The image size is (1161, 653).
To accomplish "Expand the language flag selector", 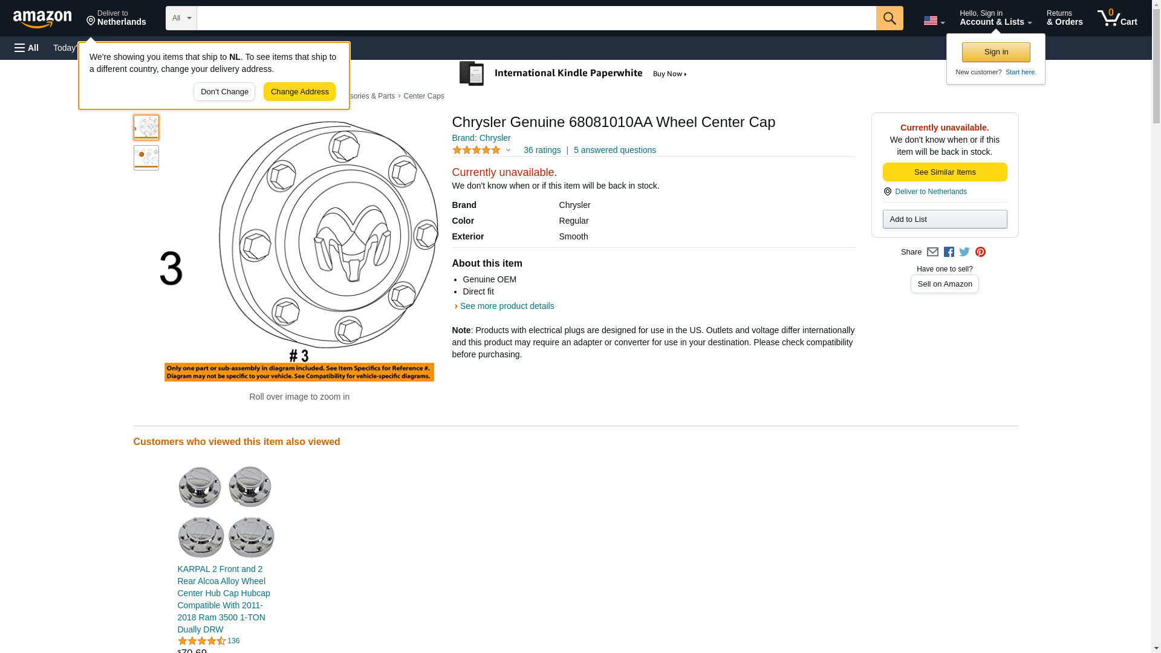I will tap(934, 21).
